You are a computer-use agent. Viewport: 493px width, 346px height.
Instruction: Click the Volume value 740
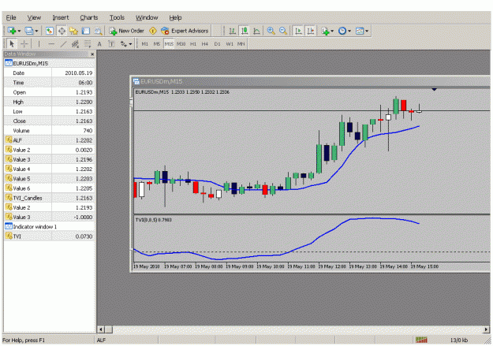tap(88, 131)
